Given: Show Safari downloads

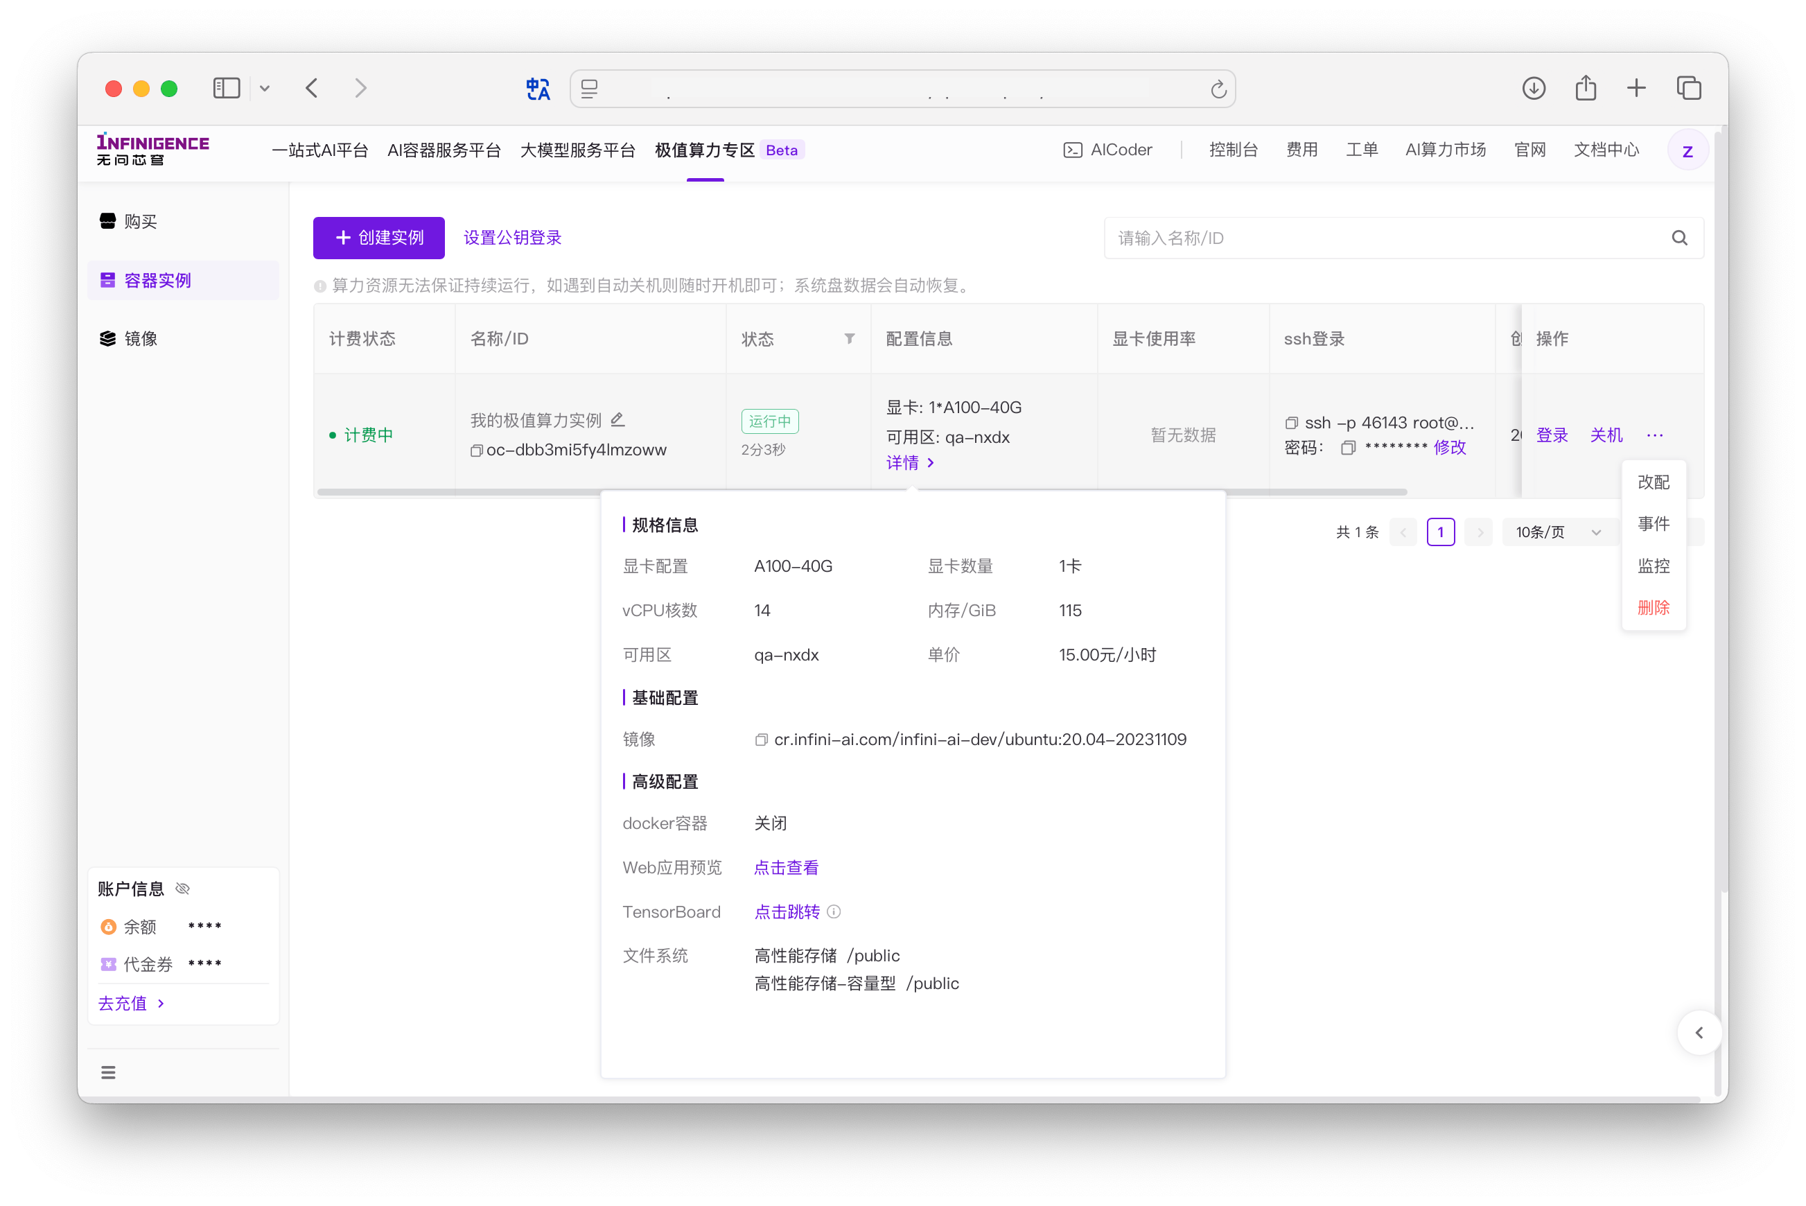Looking at the screenshot, I should click(x=1533, y=89).
